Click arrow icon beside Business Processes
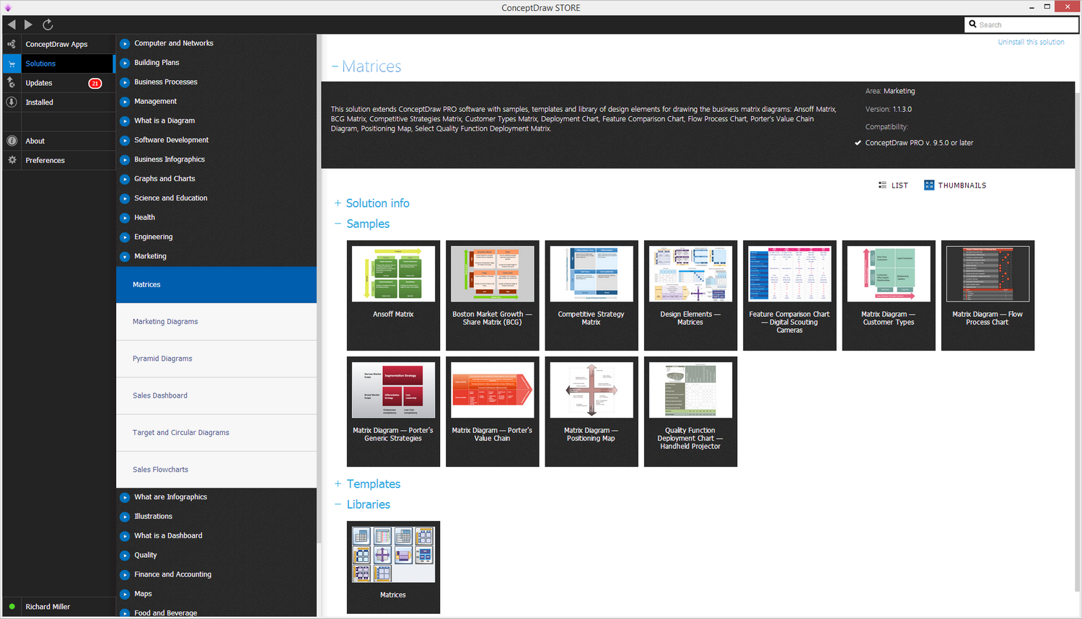The height and width of the screenshot is (619, 1082). (x=125, y=82)
